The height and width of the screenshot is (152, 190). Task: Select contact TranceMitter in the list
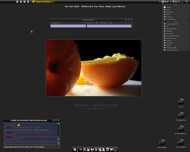(171, 19)
